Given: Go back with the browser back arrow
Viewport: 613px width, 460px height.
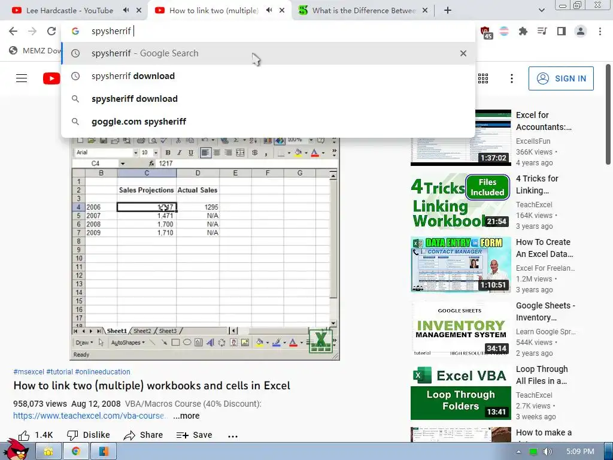Looking at the screenshot, I should pyautogui.click(x=13, y=31).
